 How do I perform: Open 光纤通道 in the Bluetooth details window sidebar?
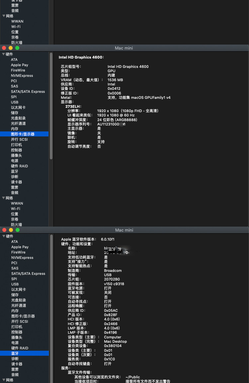[x=19, y=305]
